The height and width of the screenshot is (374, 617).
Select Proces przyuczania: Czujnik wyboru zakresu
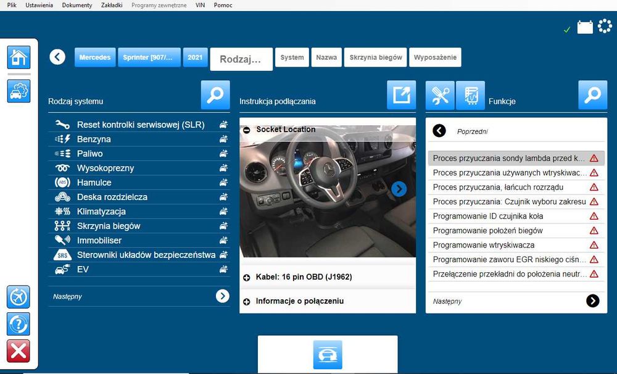(516, 202)
